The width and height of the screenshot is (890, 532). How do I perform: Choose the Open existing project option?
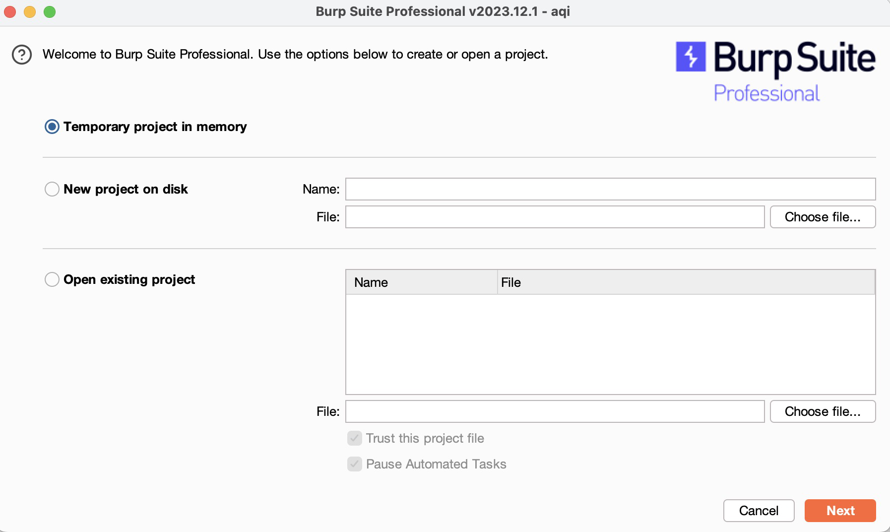coord(52,279)
